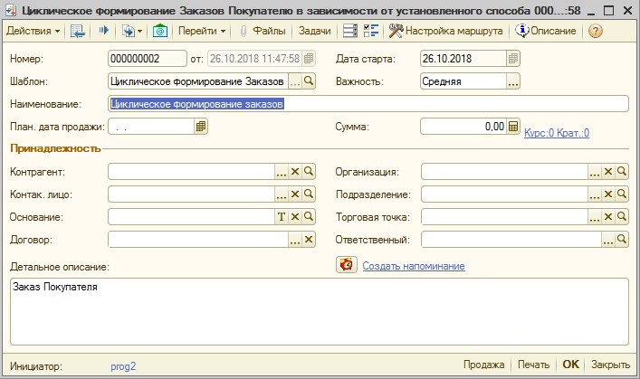Image resolution: width=640 pixels, height=379 pixels.
Task: Click the Создать напоминание link
Action: click(414, 266)
